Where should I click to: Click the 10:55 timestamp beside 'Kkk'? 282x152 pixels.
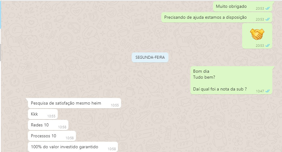(51, 116)
